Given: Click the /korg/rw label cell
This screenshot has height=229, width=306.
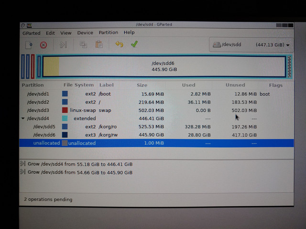Looking at the screenshot, I should (x=108, y=135).
